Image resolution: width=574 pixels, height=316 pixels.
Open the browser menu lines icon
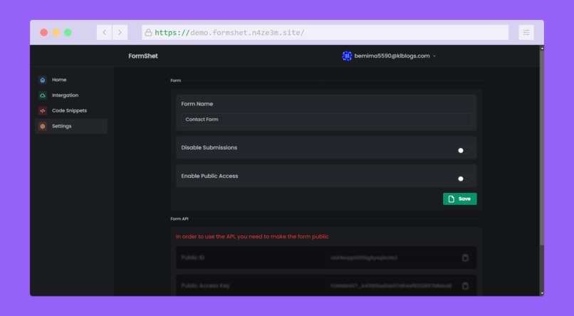click(526, 33)
